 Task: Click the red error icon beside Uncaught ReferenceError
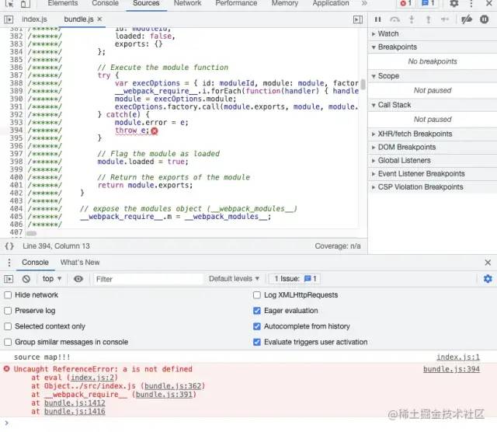pyautogui.click(x=6, y=369)
